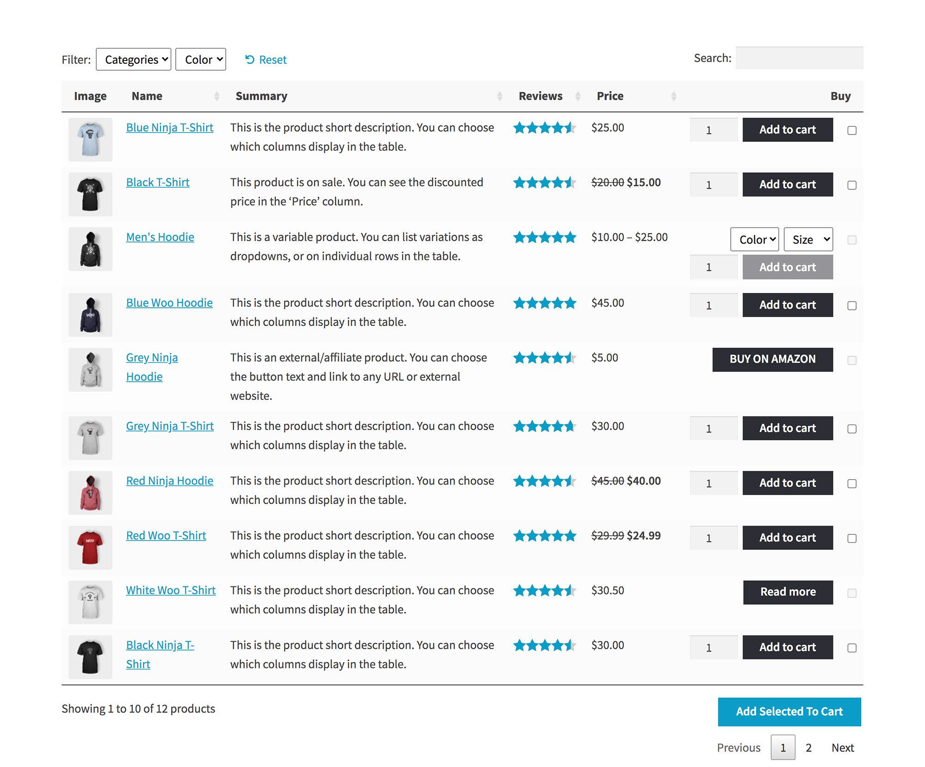The image size is (925, 767).
Task: Sort products by the Reviews column arrow
Action: pyautogui.click(x=577, y=96)
